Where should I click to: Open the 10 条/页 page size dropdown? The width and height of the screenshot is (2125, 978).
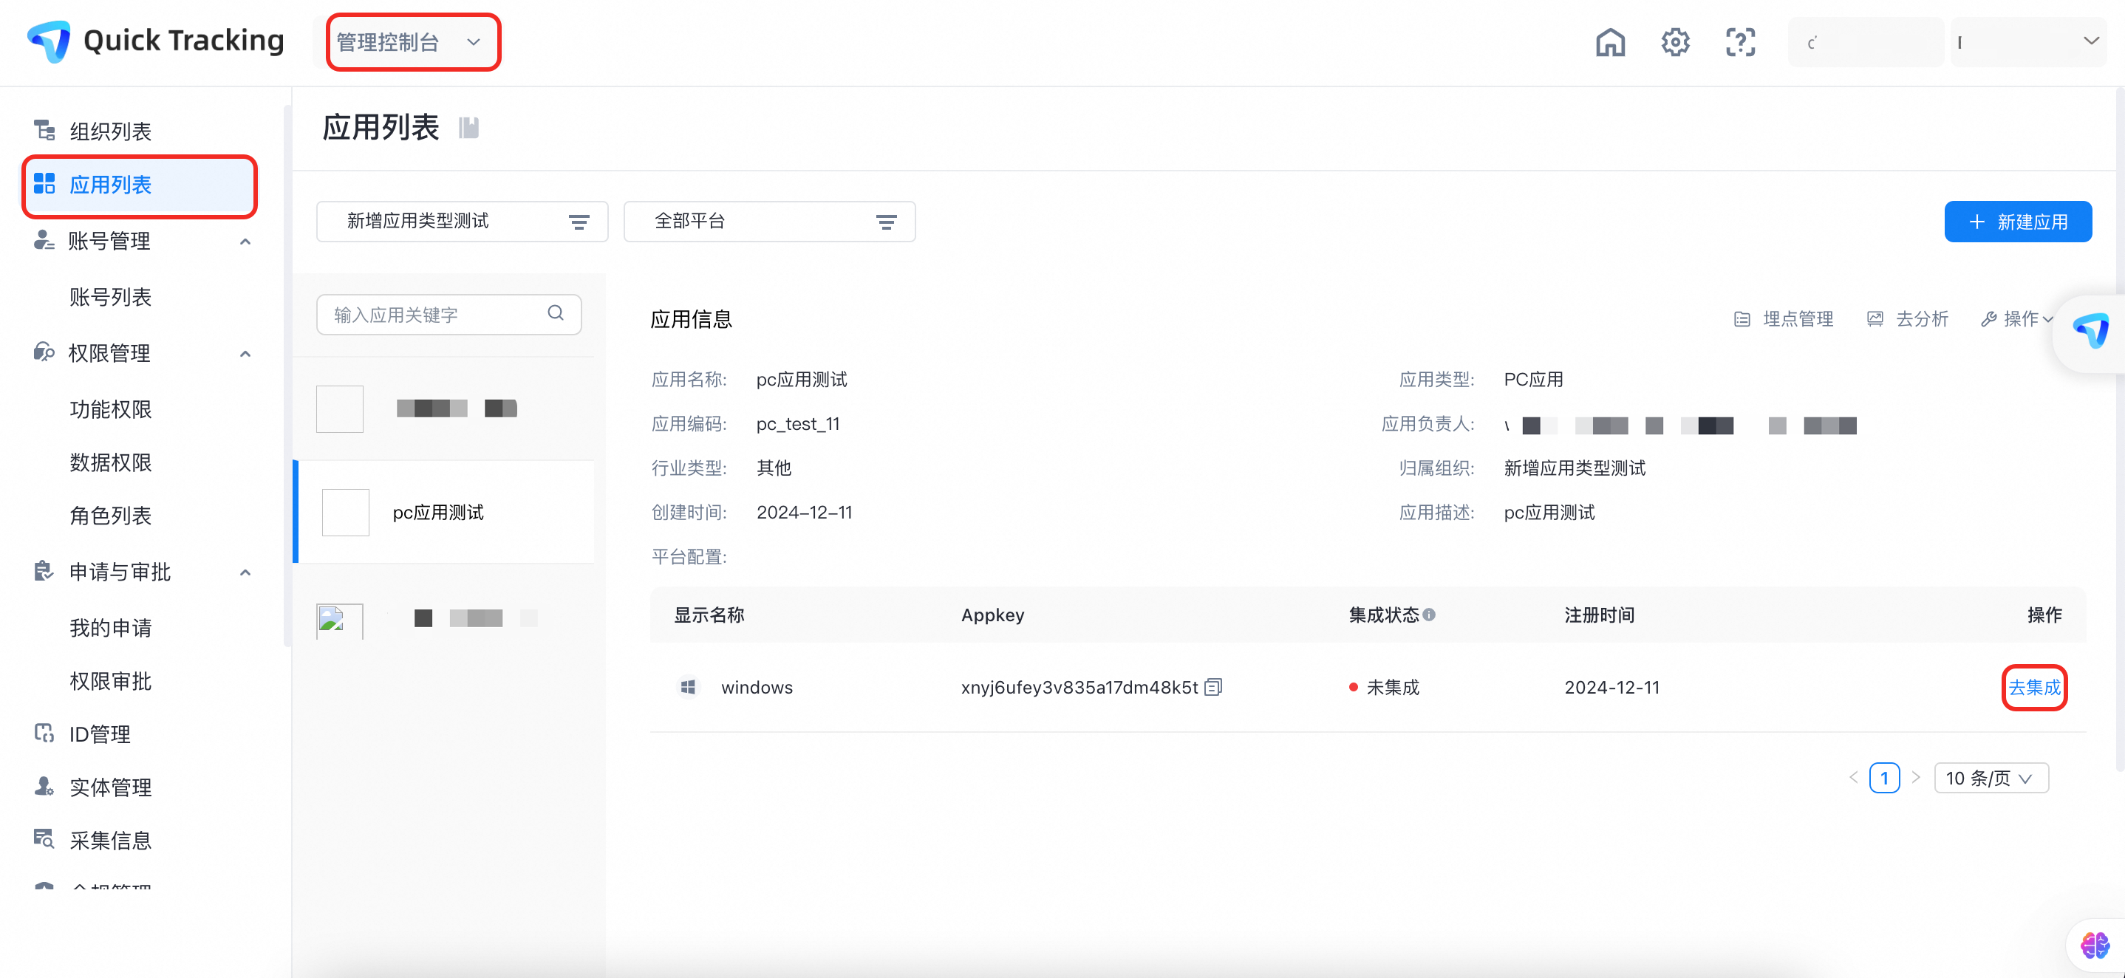[x=1991, y=778]
